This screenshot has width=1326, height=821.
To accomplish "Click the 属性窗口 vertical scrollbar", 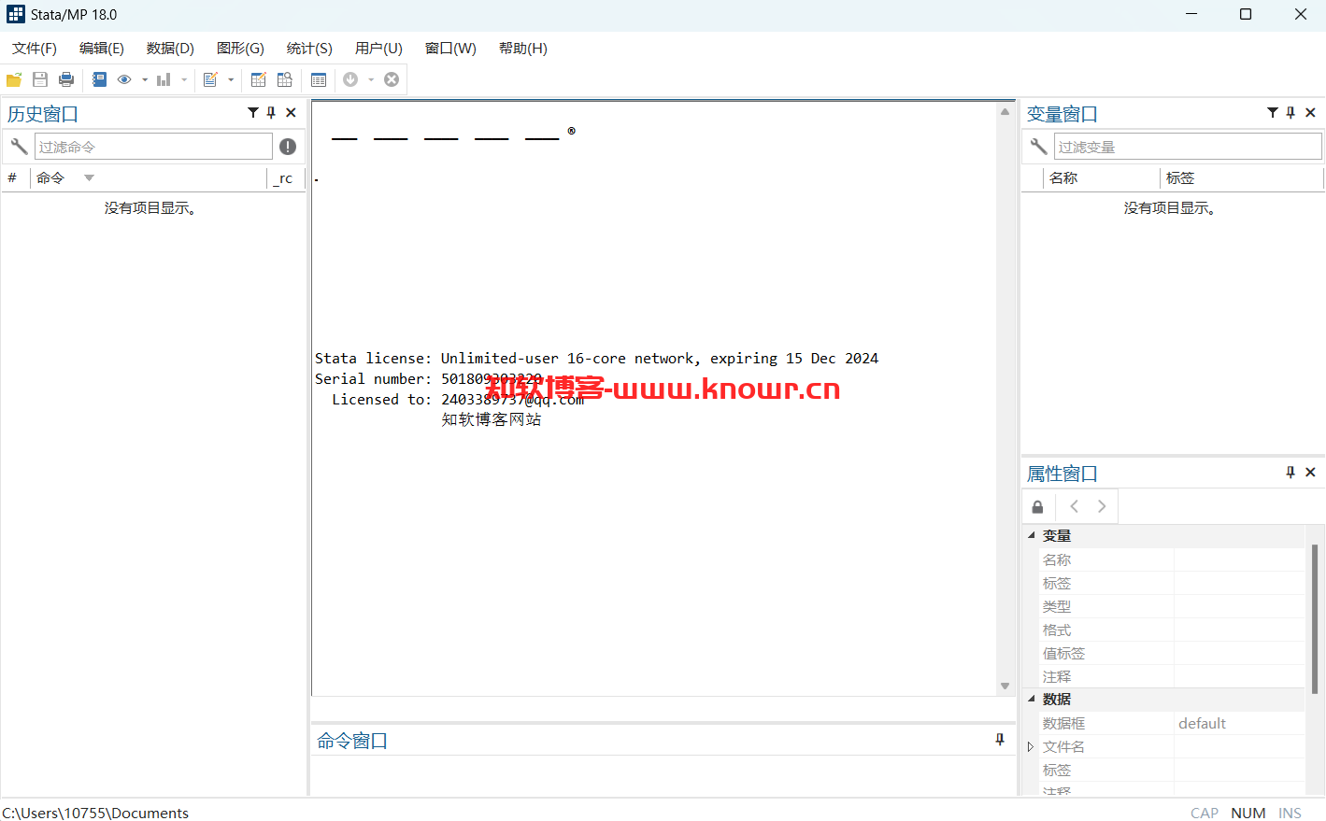I will (1314, 618).
